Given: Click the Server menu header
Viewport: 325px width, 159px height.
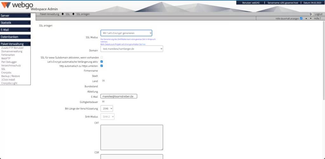Looking at the screenshot, I should click(x=15, y=16).
